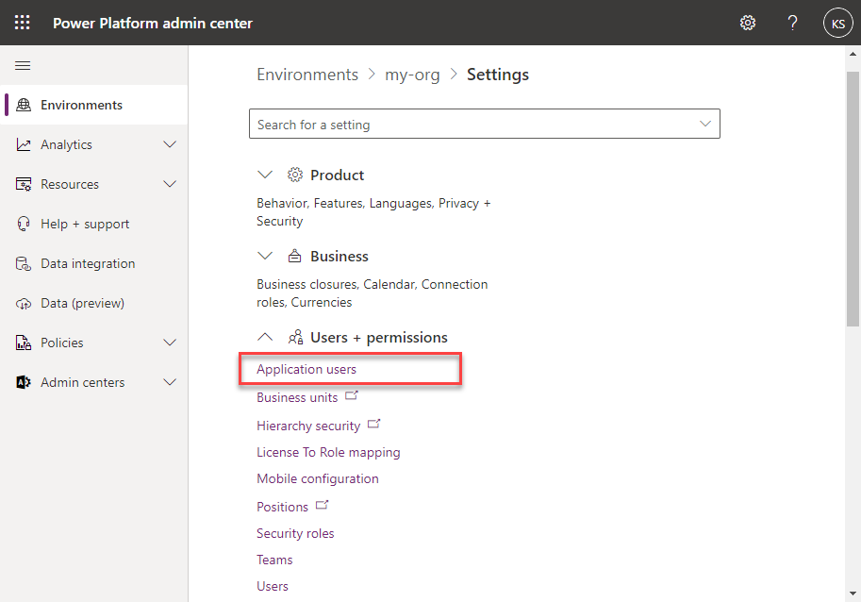Click Hierarchy security external link icon

point(374,424)
